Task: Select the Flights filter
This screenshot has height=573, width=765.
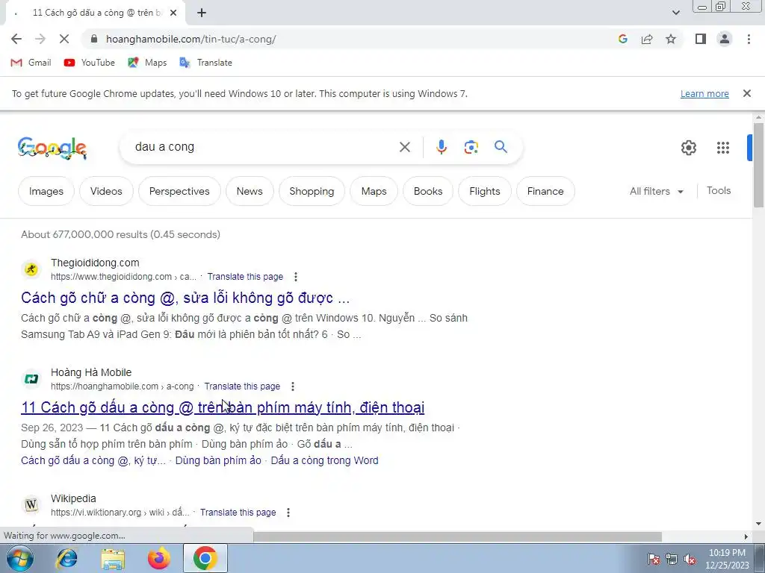Action: pos(484,191)
